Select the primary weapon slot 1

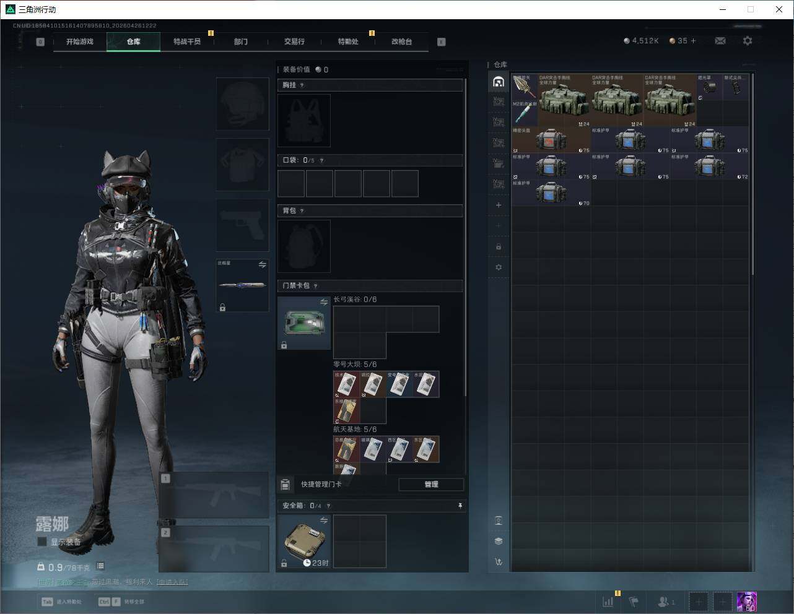[x=214, y=495]
